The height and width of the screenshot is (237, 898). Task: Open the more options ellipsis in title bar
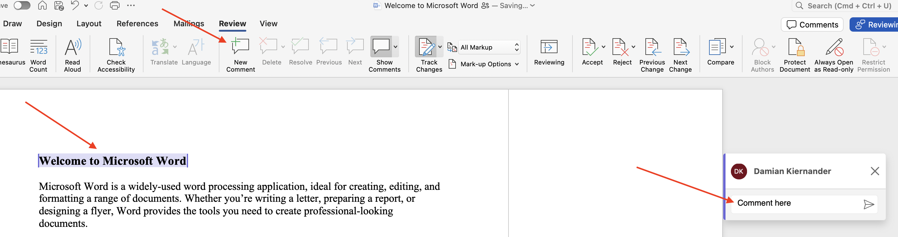pos(131,6)
